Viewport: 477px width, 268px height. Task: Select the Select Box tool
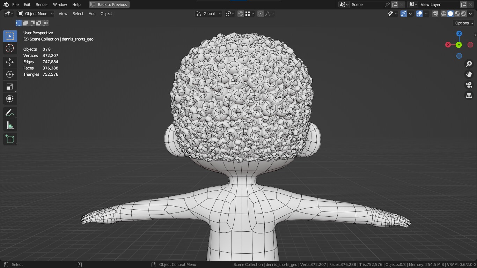10,36
